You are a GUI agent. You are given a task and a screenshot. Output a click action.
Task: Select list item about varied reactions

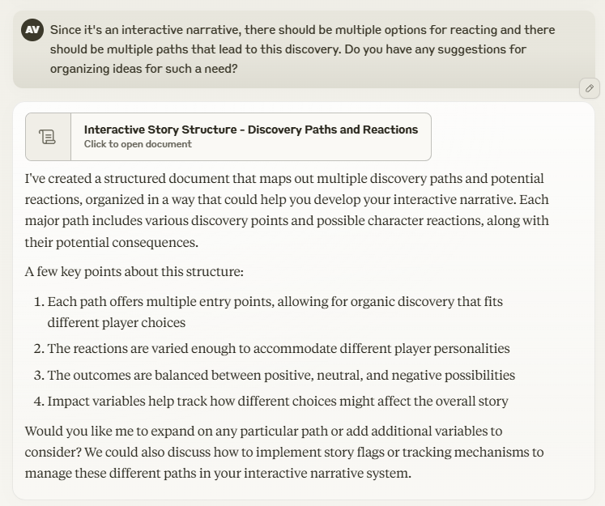(279, 349)
